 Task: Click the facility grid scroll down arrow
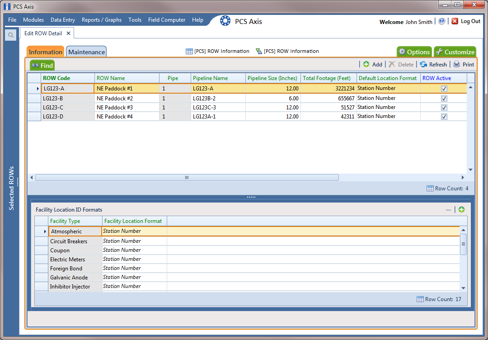click(463, 288)
